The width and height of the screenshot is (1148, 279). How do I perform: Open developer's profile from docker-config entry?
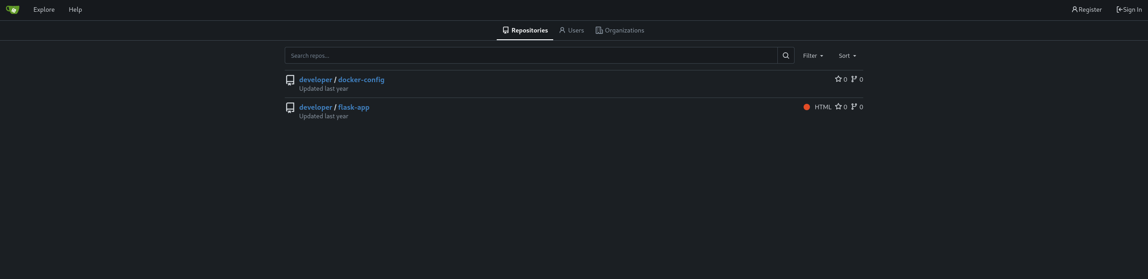pyautogui.click(x=315, y=79)
